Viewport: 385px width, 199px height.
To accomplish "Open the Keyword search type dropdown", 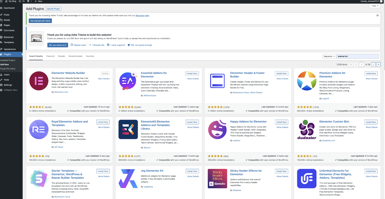I will pos(329,56).
